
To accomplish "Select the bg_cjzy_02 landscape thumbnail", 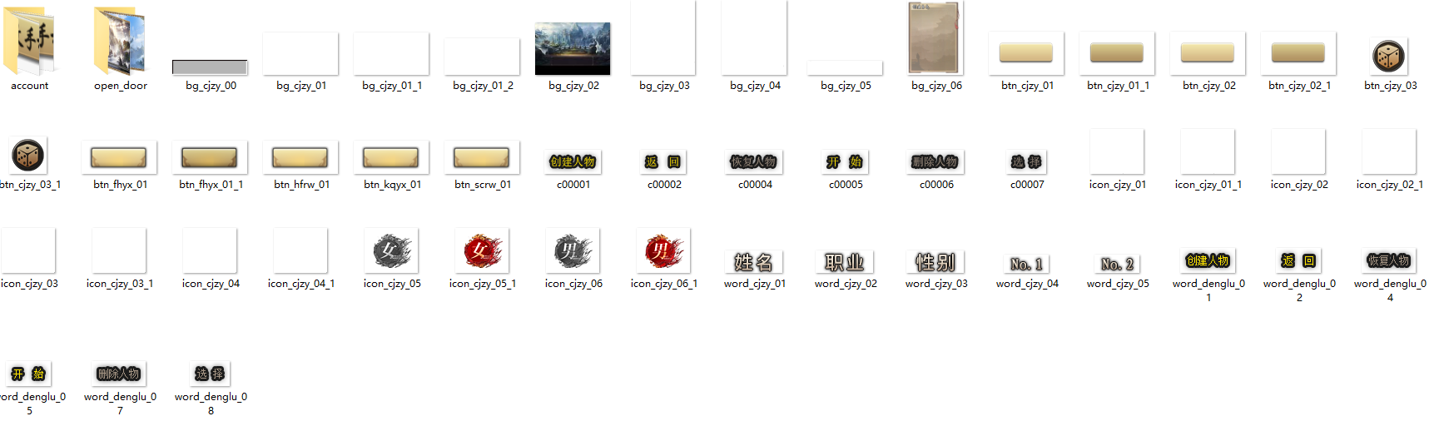I will (x=573, y=48).
